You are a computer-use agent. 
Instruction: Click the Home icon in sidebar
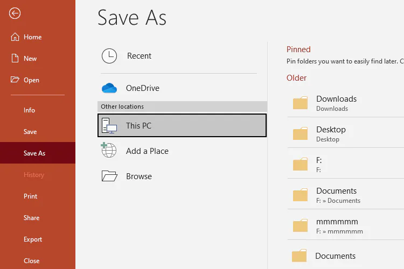(x=15, y=37)
